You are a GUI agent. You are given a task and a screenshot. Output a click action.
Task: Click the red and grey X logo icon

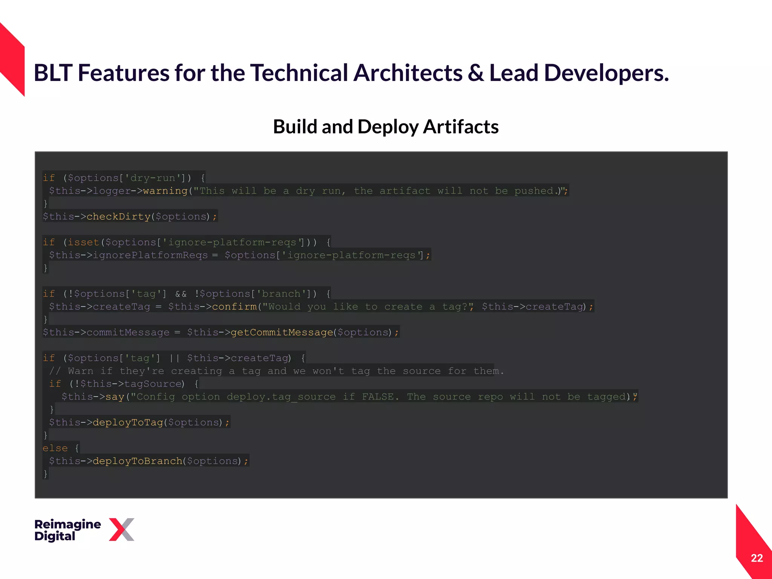121,530
